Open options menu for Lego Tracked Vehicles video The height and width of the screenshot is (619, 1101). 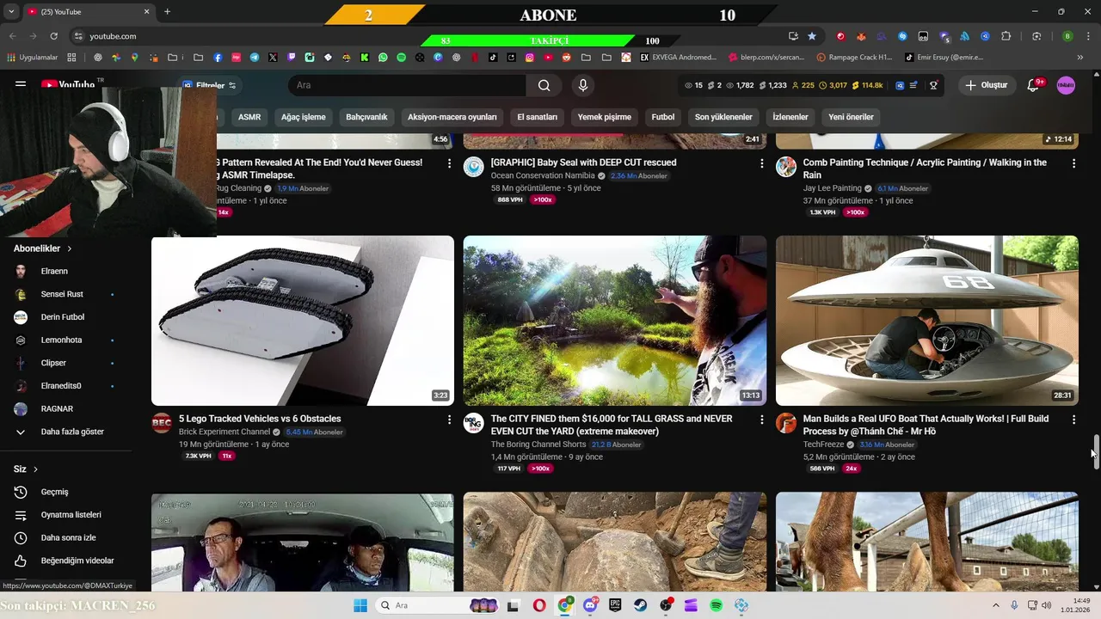click(449, 420)
